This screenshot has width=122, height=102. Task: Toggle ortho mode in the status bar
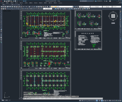(87, 101)
